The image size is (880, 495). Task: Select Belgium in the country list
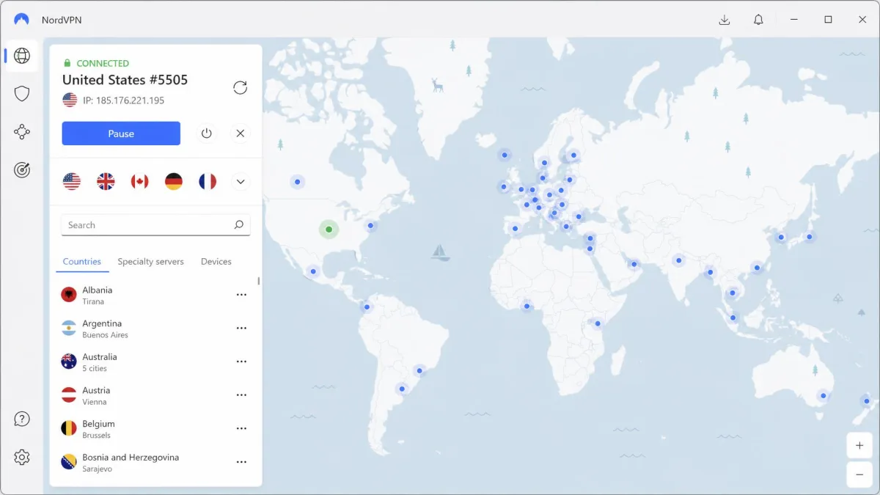(155, 428)
